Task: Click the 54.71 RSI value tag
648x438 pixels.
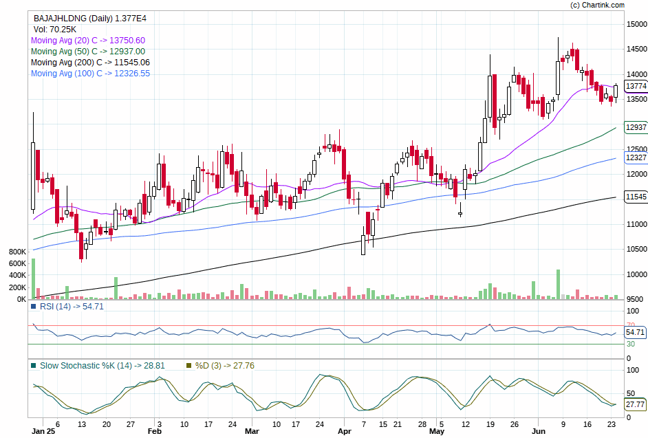Action: pyautogui.click(x=635, y=332)
